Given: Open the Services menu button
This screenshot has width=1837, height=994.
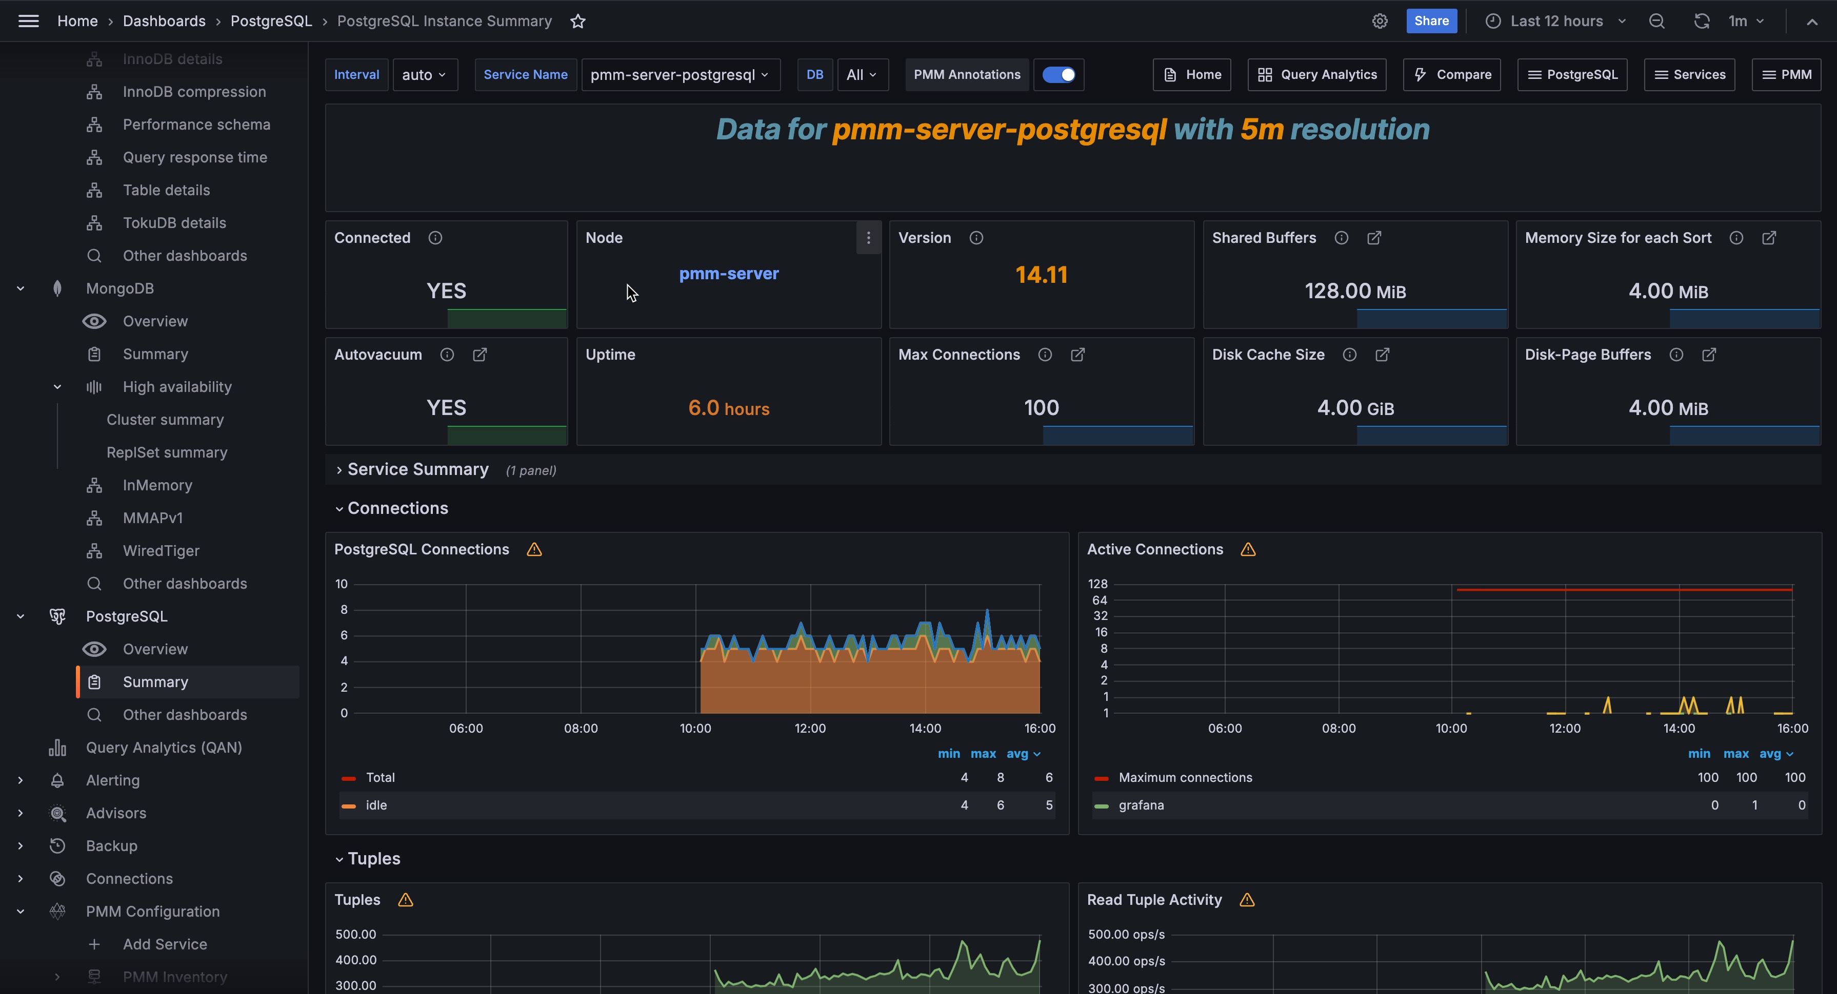Looking at the screenshot, I should click(x=1689, y=75).
